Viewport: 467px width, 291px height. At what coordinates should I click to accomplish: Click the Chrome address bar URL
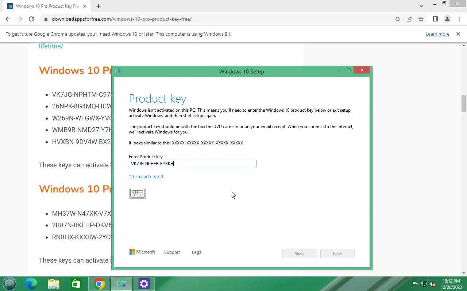[x=122, y=19]
